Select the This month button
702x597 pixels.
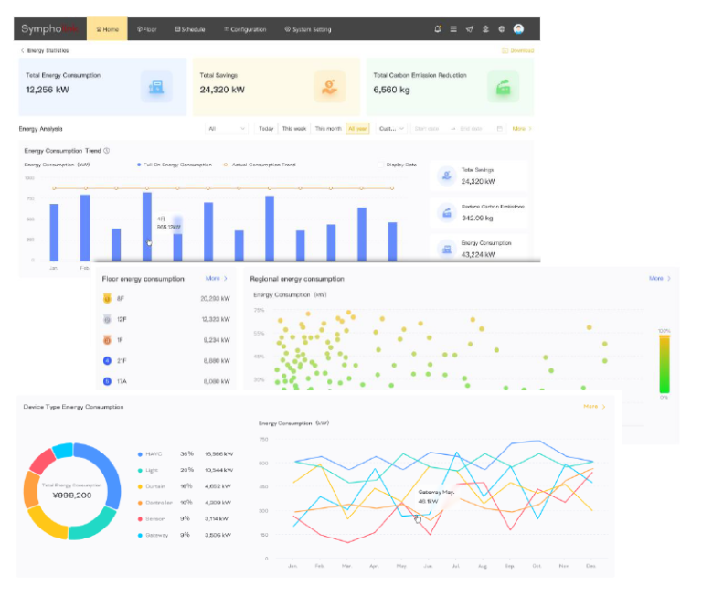[328, 129]
